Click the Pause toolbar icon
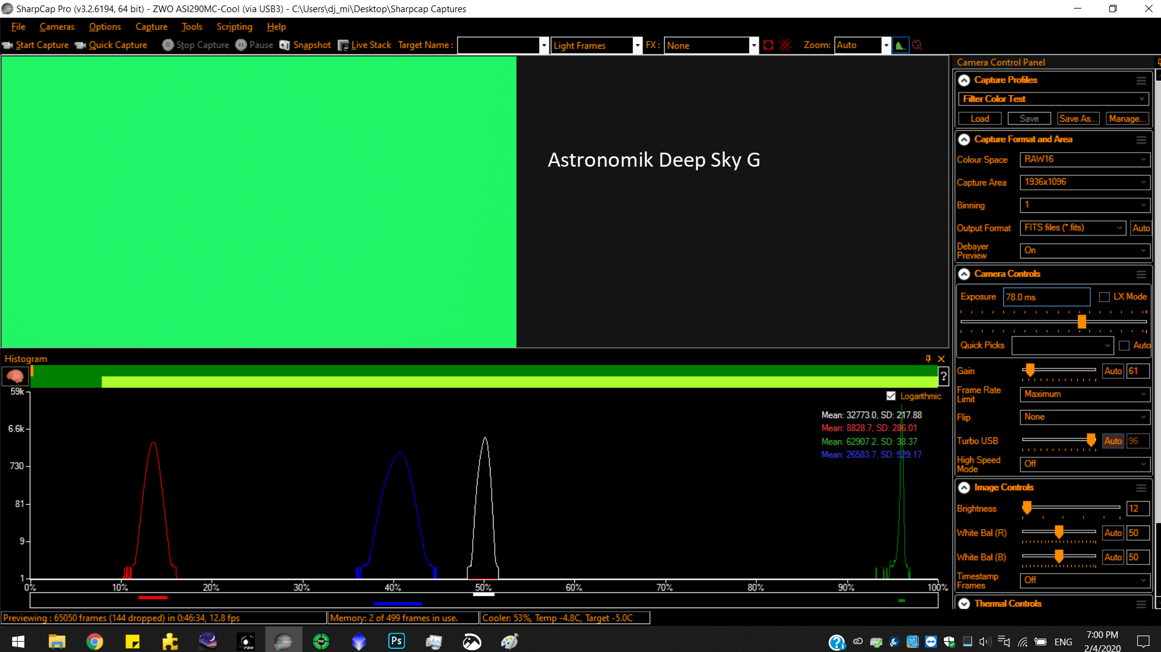 (241, 45)
